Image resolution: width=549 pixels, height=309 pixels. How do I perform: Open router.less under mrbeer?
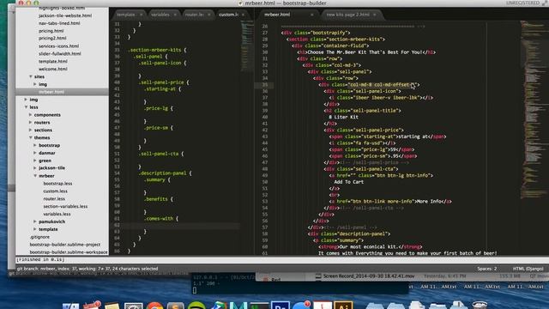pyautogui.click(x=54, y=198)
